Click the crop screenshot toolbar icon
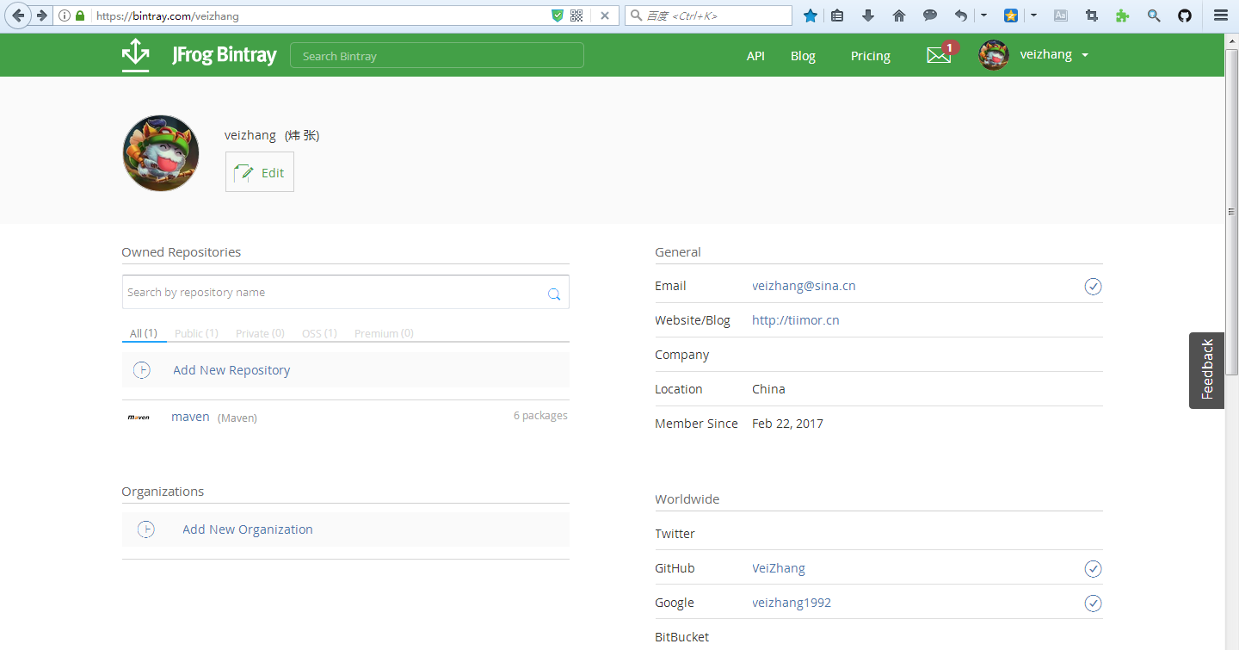The image size is (1239, 650). pyautogui.click(x=1092, y=15)
